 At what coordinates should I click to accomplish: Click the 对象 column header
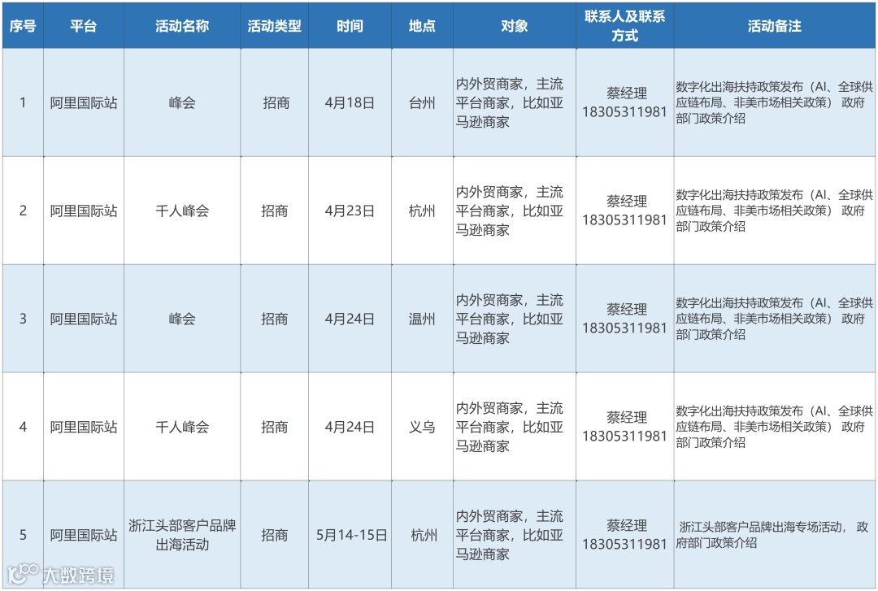[x=515, y=26]
